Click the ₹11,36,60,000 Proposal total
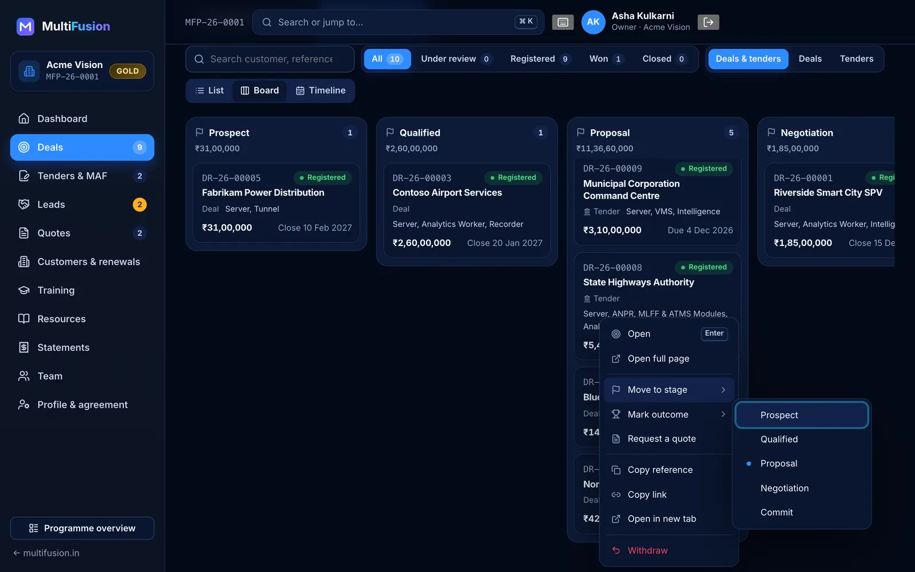Image resolution: width=915 pixels, height=572 pixels. coord(604,149)
